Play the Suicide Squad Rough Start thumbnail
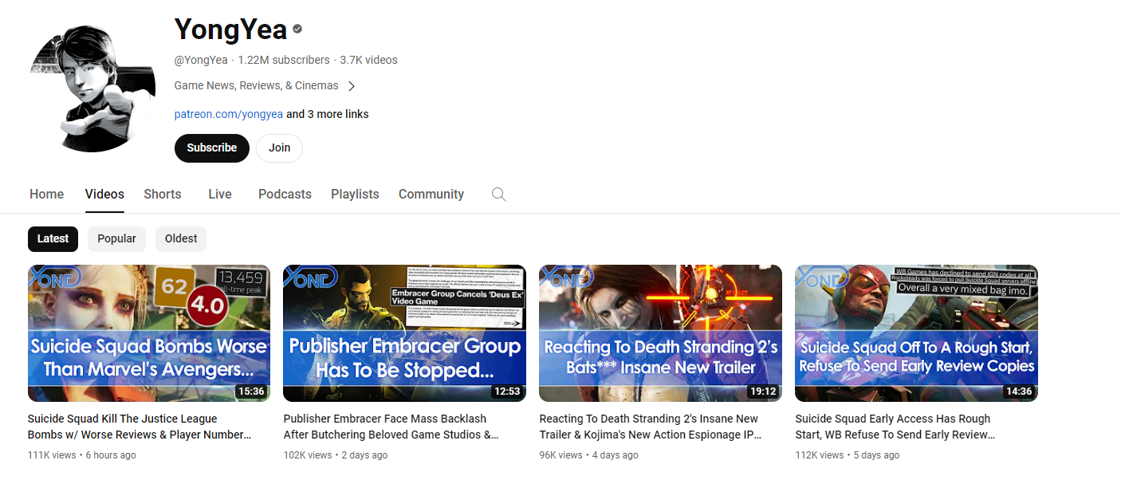Viewport: 1121px width, 484px height. (x=917, y=333)
